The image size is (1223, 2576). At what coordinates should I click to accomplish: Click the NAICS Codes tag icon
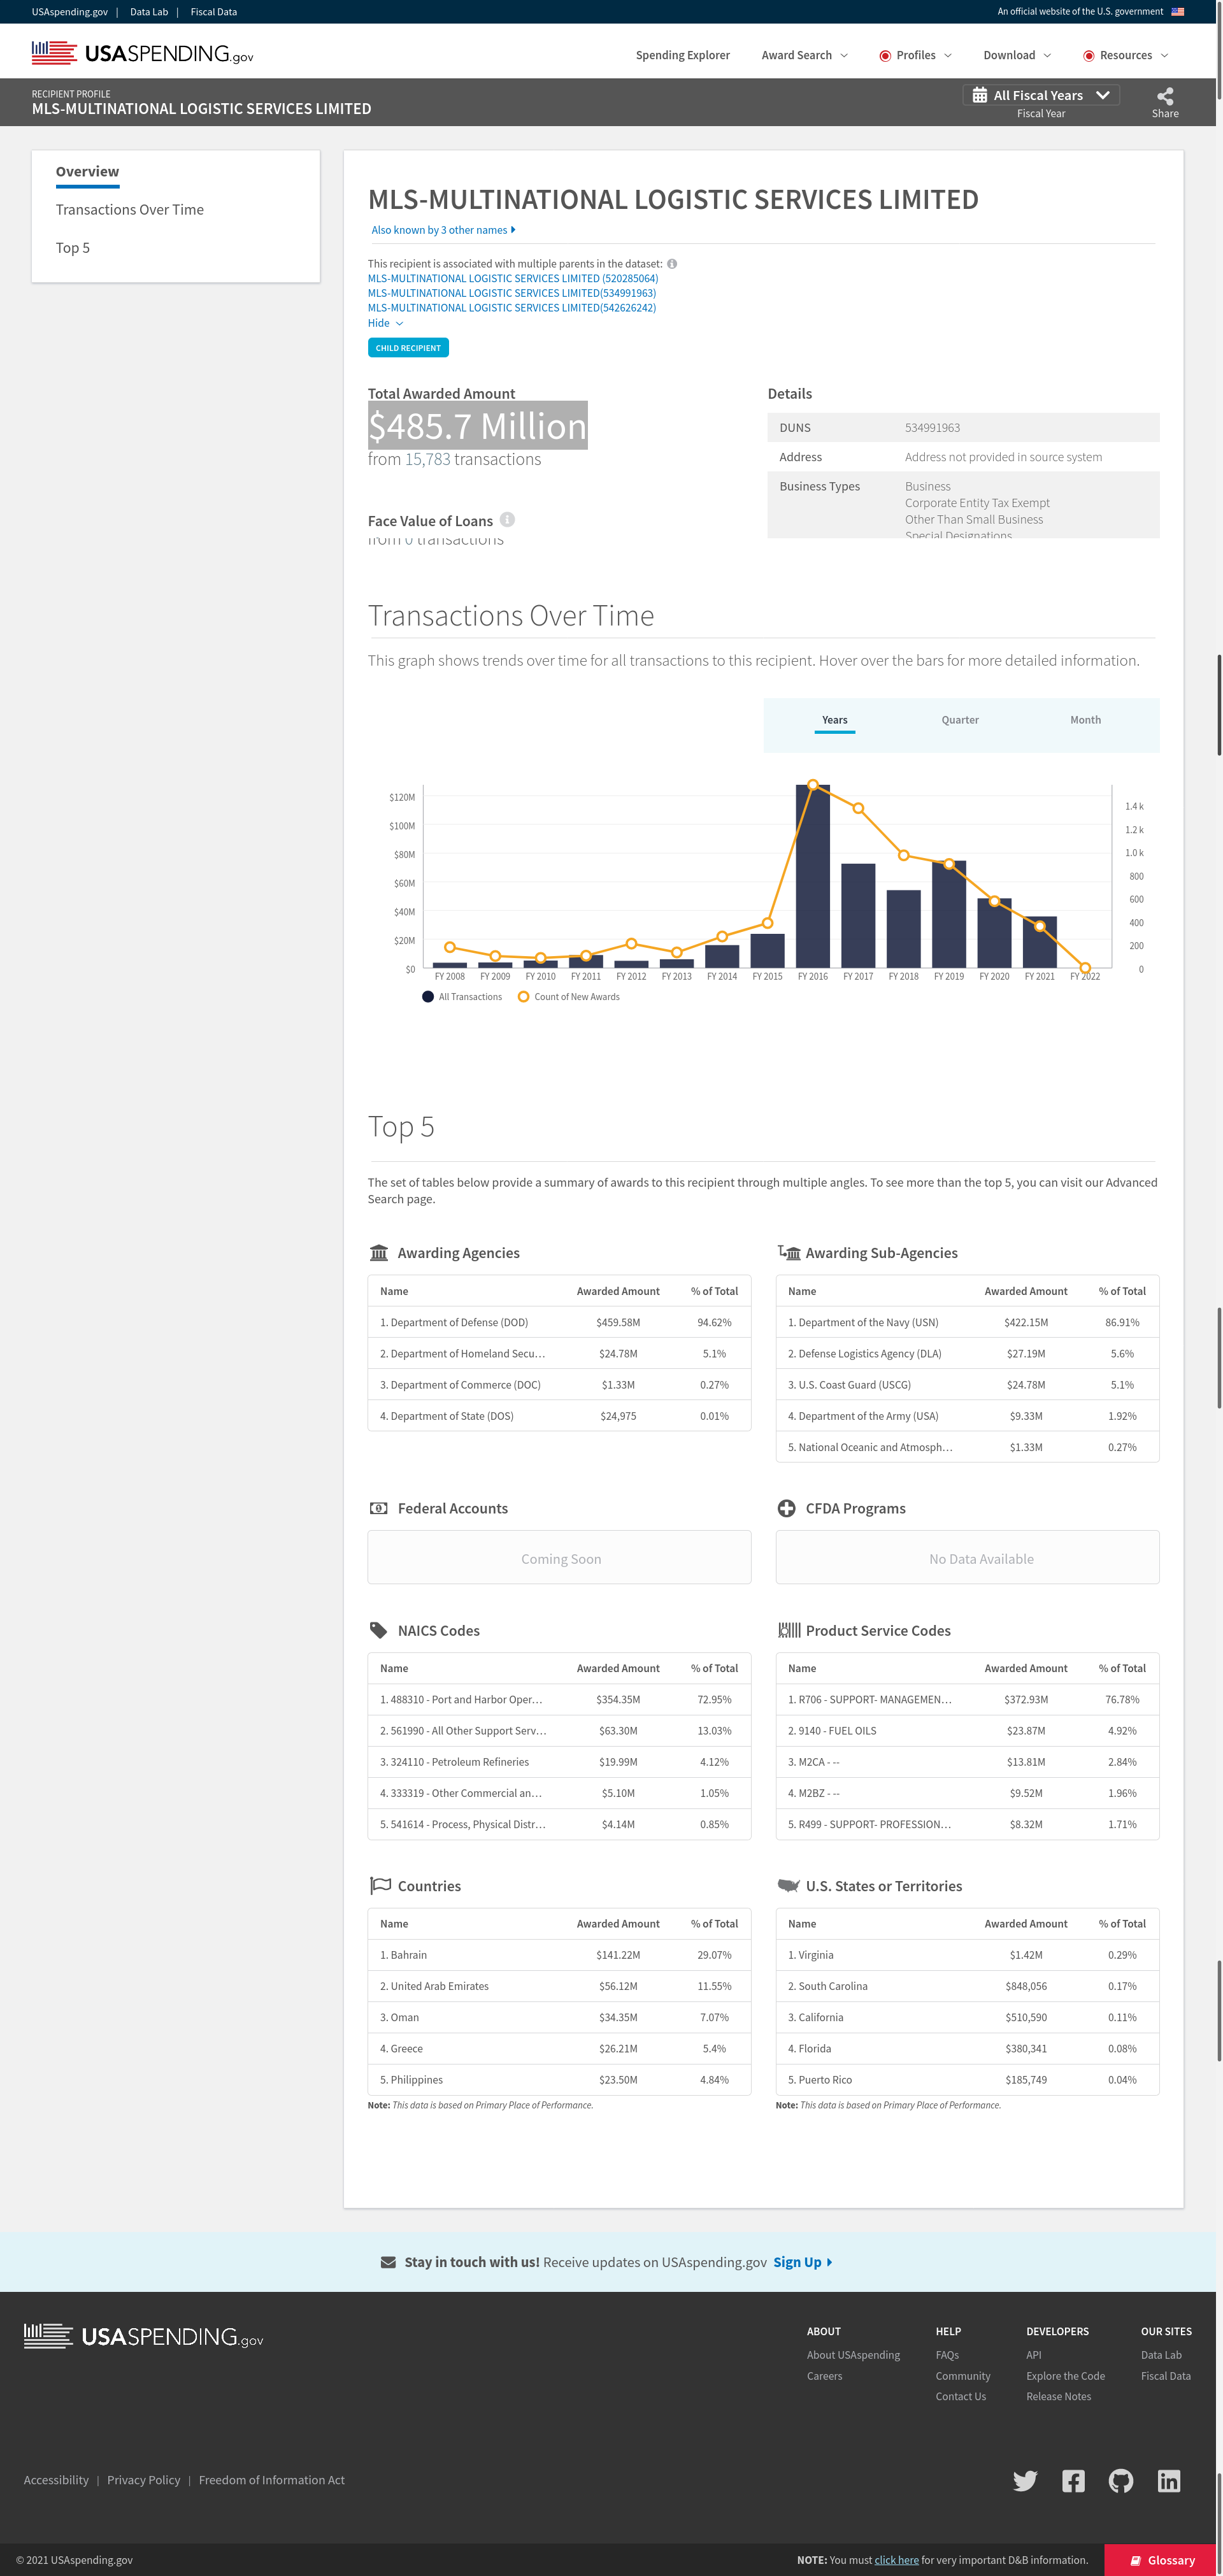pyautogui.click(x=379, y=1630)
